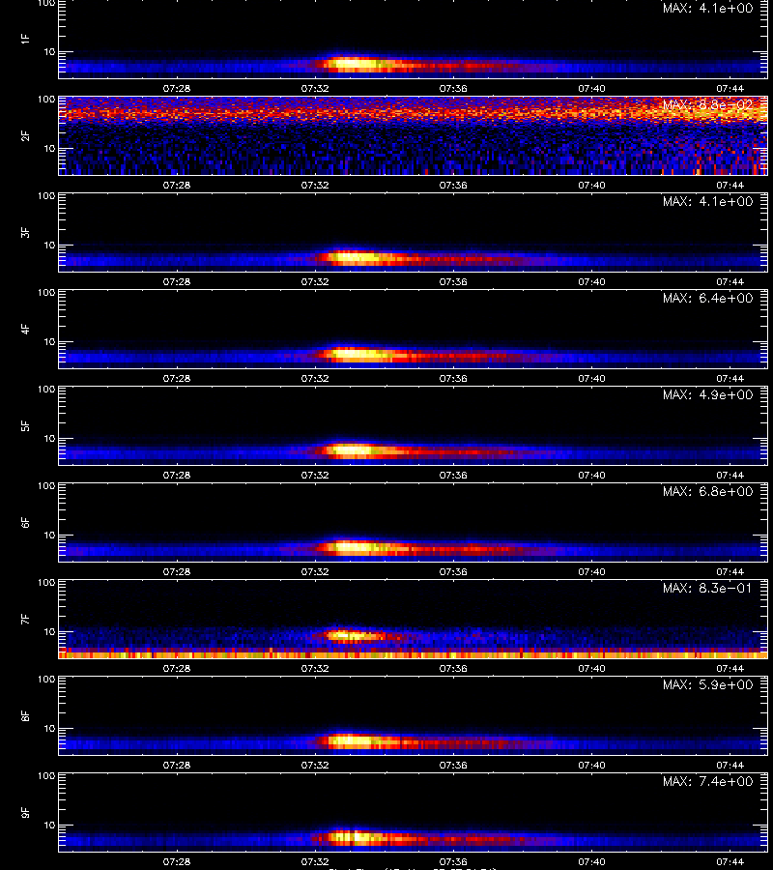The height and width of the screenshot is (870, 773).
Task: Select the MAX: 7.4e+00 text
Action: pyautogui.click(x=707, y=781)
